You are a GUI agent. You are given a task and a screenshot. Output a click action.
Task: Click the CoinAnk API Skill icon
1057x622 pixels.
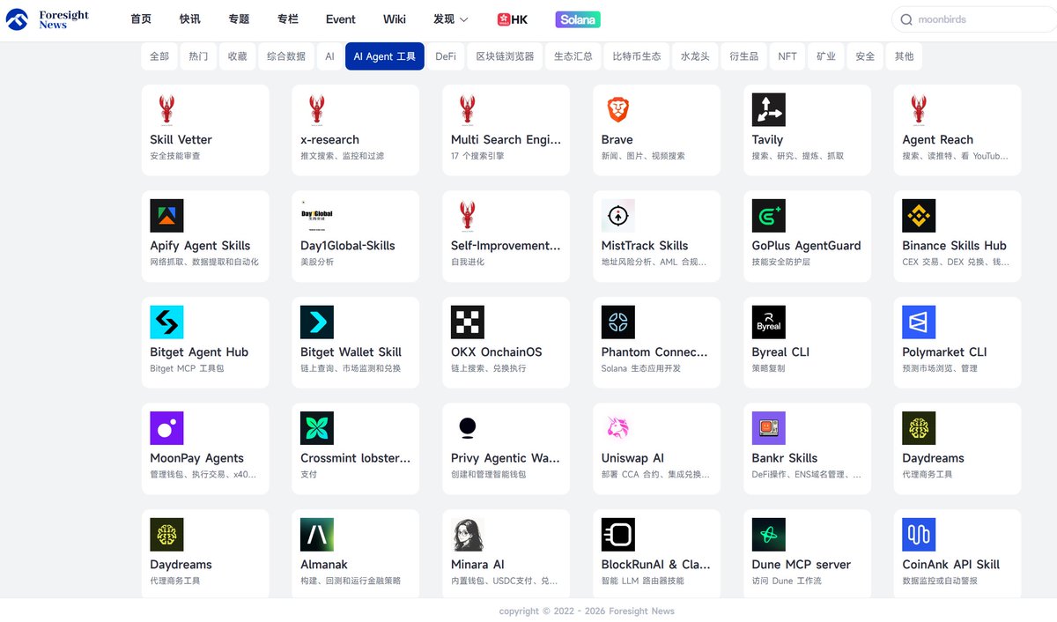(x=919, y=535)
